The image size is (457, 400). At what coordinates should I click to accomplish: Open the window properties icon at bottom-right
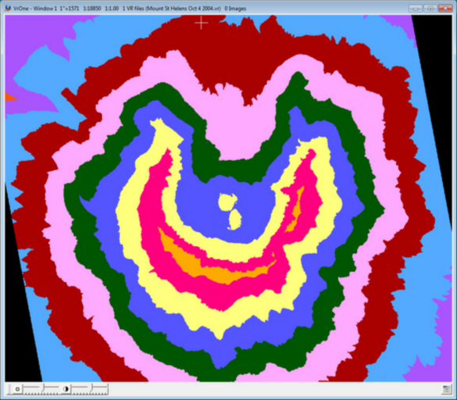[x=446, y=390]
